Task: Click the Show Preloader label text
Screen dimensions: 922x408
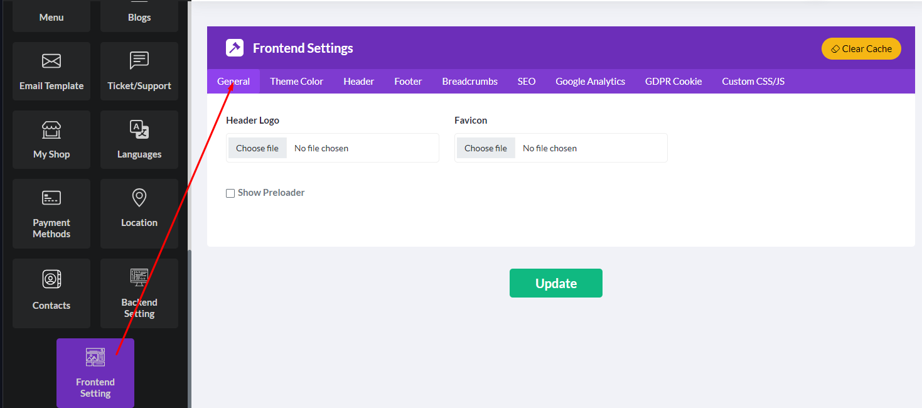Action: tap(271, 193)
